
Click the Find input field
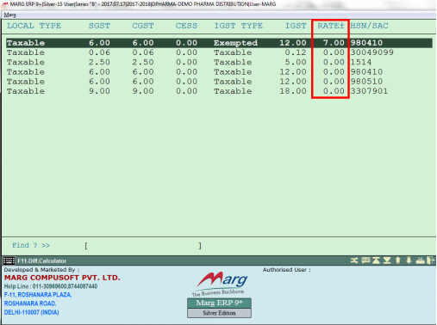pos(143,246)
